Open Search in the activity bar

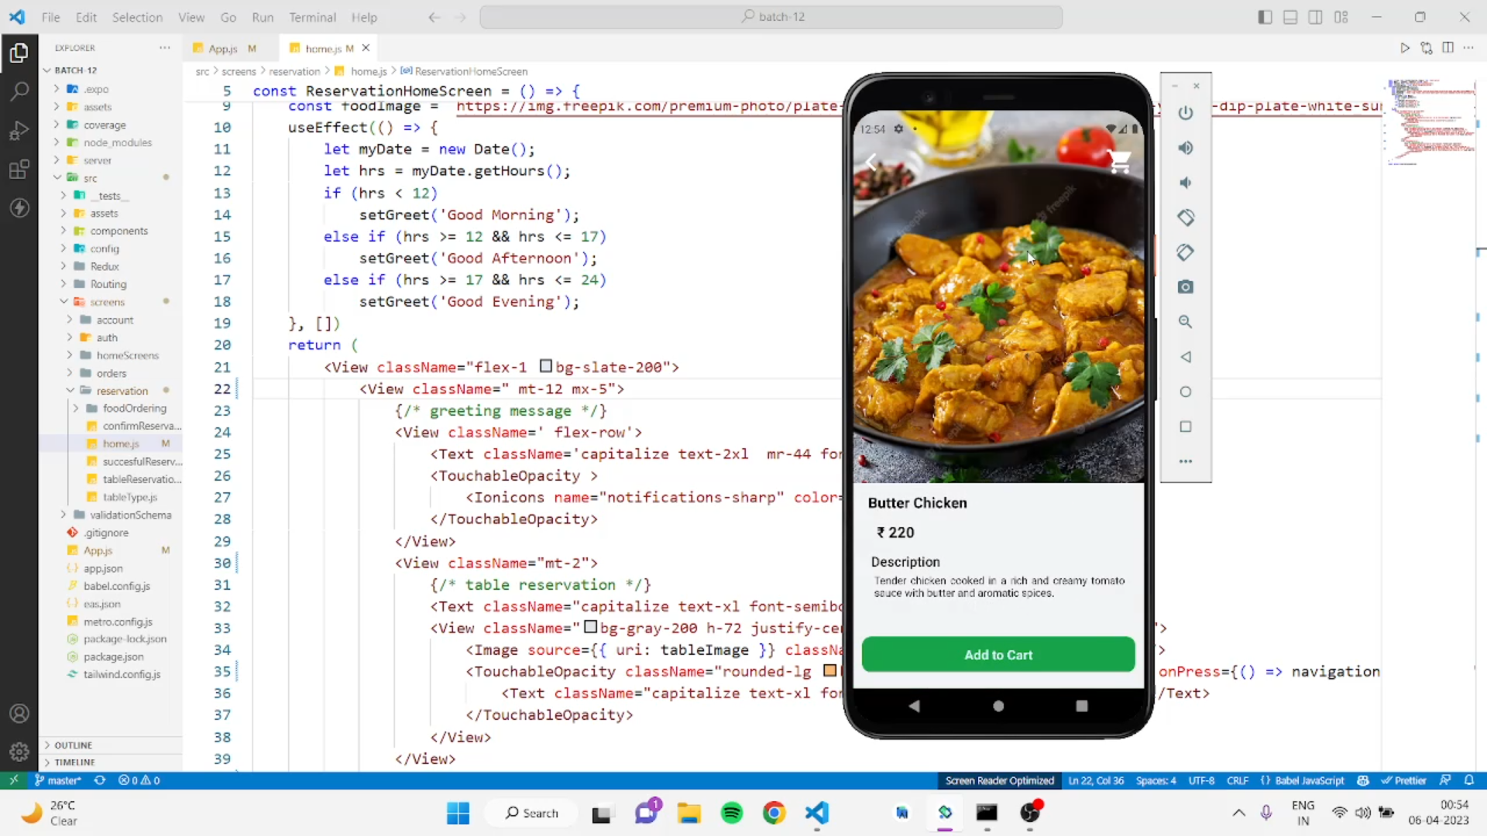pos(19,91)
